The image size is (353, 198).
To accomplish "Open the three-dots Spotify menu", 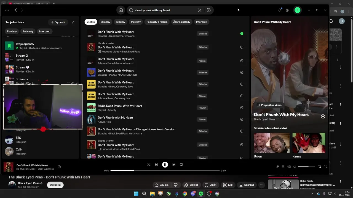I will (7, 10).
